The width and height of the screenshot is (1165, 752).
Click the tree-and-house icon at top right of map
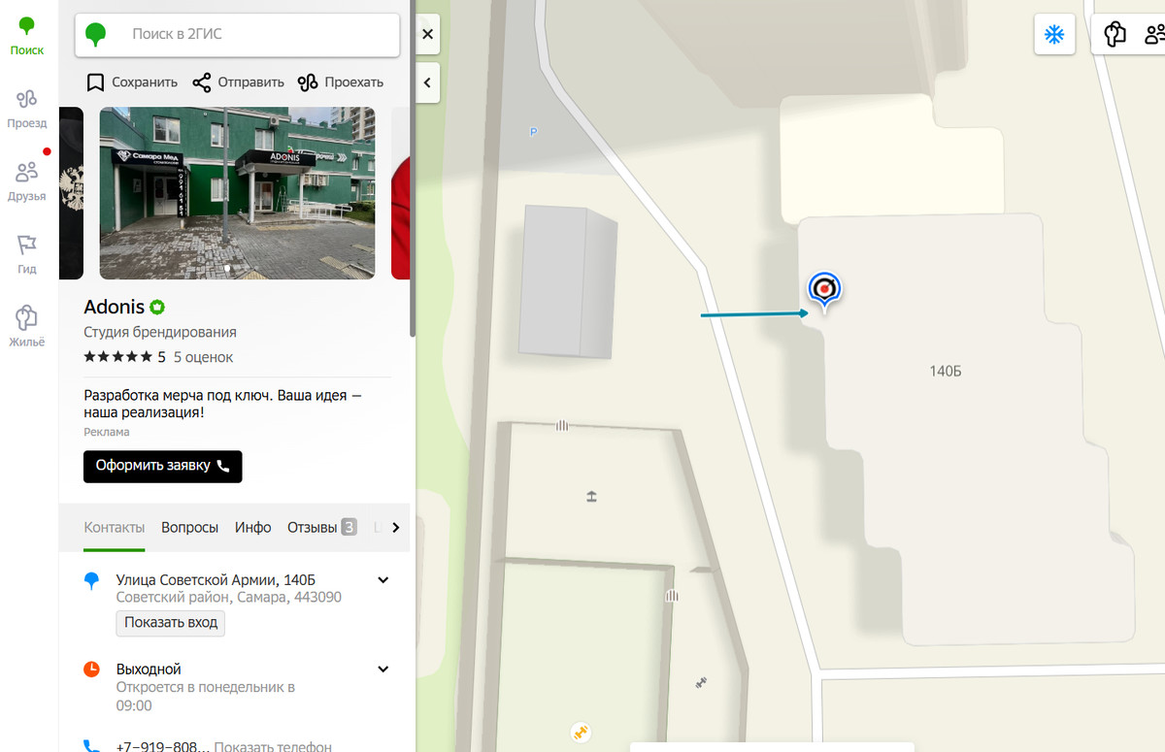pos(1115,35)
